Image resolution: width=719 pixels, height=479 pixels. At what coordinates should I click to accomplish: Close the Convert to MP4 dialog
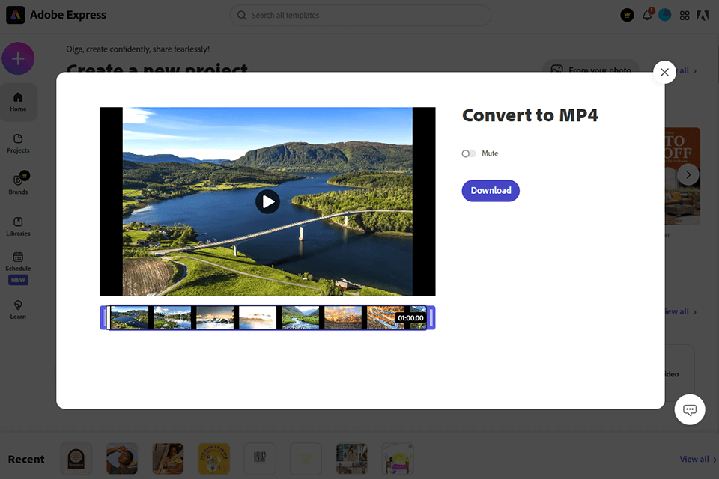664,72
